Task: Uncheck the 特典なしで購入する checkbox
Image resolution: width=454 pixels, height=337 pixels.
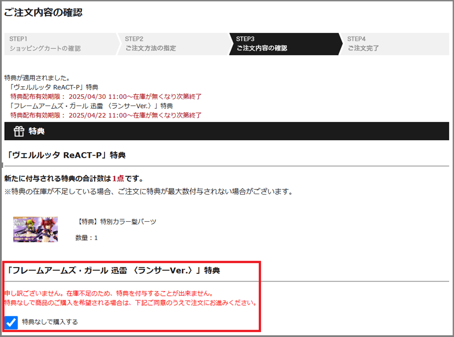Action: (11, 322)
